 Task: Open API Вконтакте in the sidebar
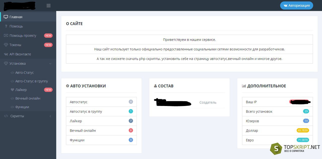pyautogui.click(x=28, y=54)
